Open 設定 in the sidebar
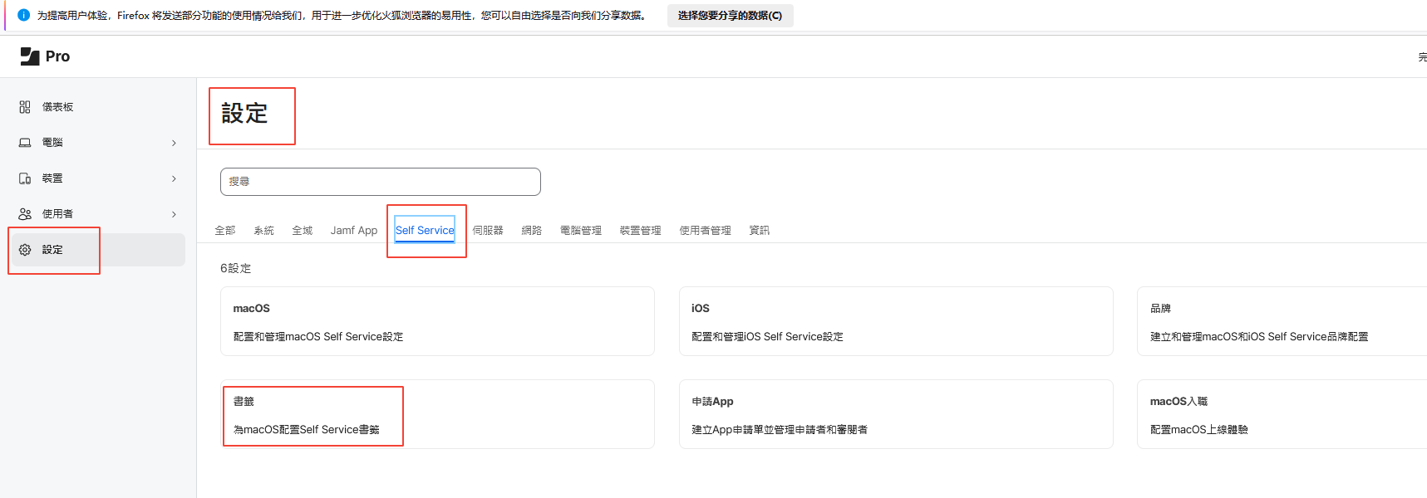 [x=98, y=250]
